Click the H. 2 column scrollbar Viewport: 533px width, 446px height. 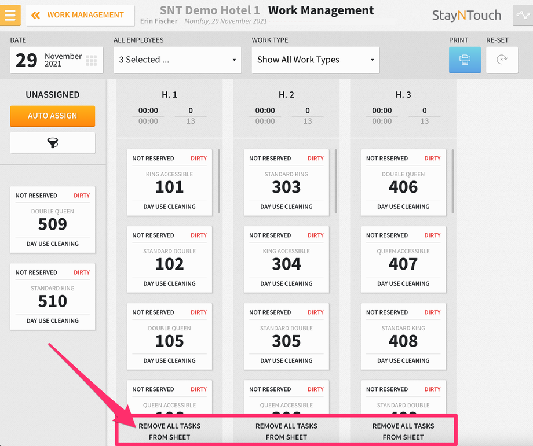pos(336,181)
